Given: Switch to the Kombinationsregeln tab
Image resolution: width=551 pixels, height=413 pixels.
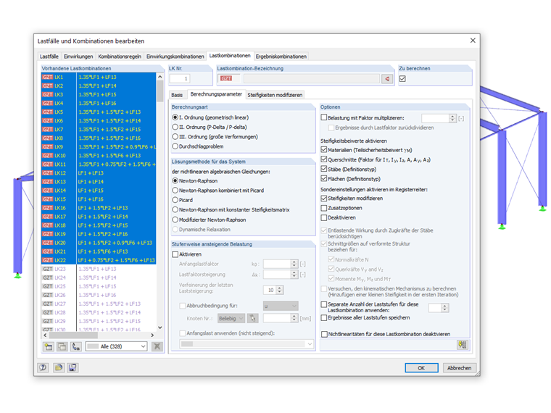Looking at the screenshot, I should [x=120, y=57].
